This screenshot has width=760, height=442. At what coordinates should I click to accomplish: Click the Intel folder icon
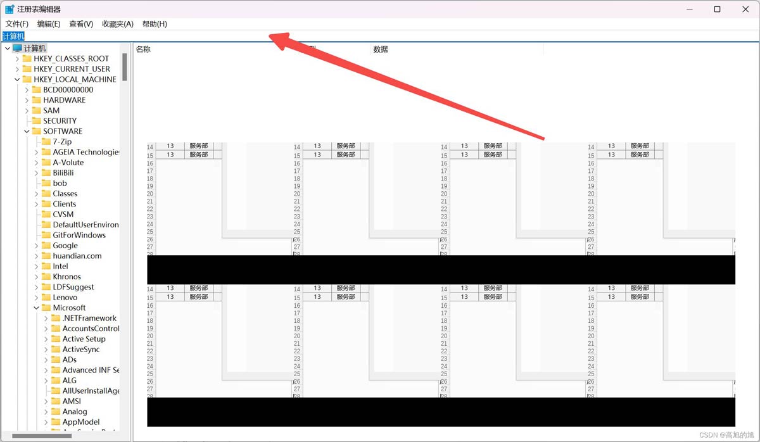46,267
